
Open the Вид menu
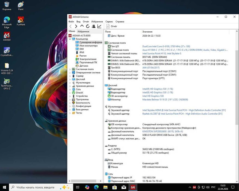coord(78,22)
